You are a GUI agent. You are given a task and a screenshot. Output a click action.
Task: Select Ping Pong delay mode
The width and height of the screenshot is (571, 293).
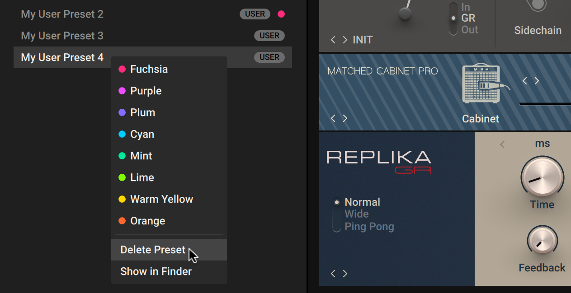369,226
